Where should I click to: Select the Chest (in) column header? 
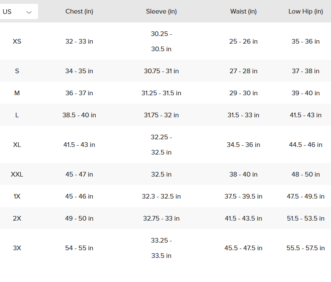[x=79, y=11]
